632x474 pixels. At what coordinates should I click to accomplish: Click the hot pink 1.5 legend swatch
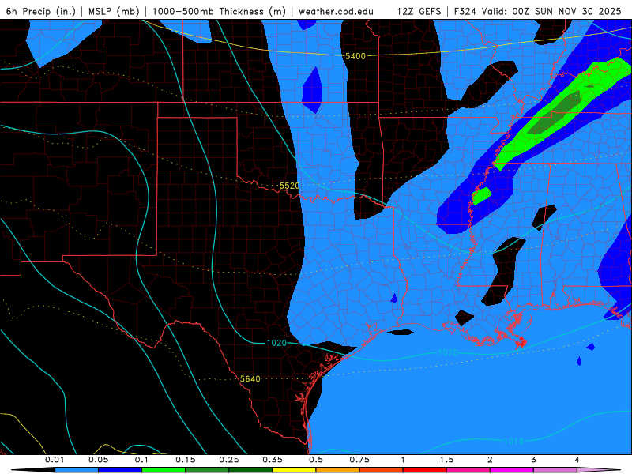click(468, 470)
